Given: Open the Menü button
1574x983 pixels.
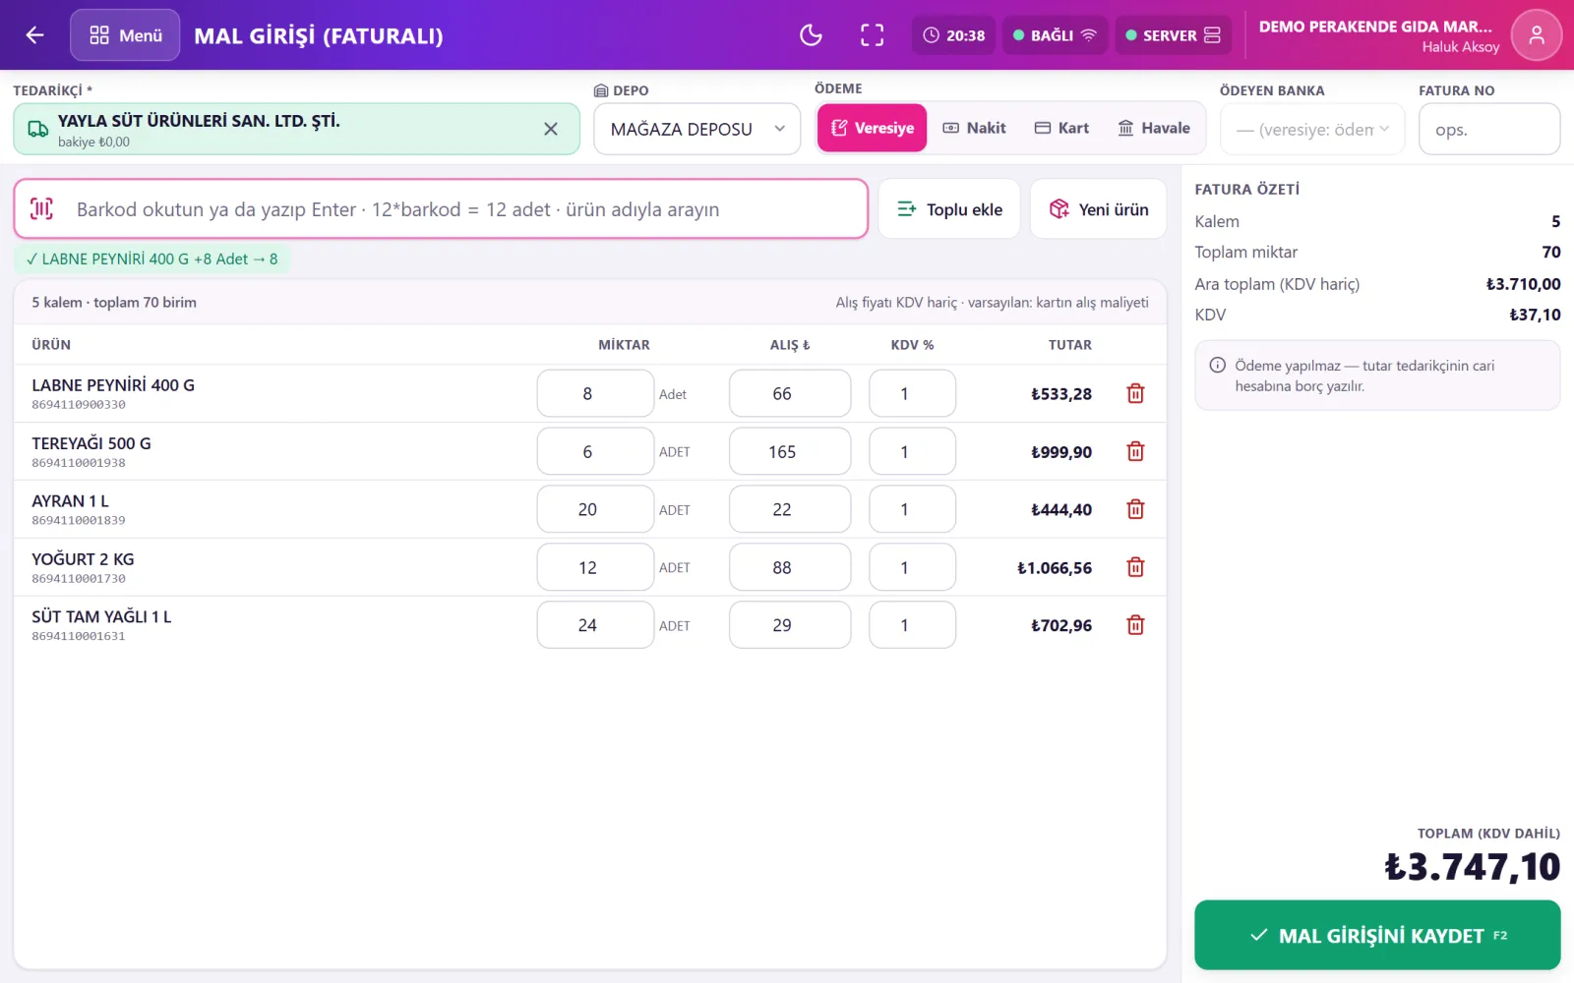Looking at the screenshot, I should [125, 35].
